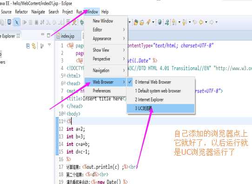252x184 pixels.
Task: Click the Drop to Frame lines icon
Action: [x=68, y=22]
